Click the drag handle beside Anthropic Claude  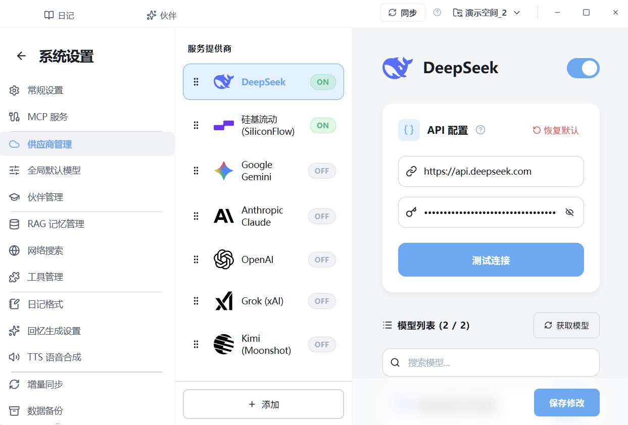[196, 217]
